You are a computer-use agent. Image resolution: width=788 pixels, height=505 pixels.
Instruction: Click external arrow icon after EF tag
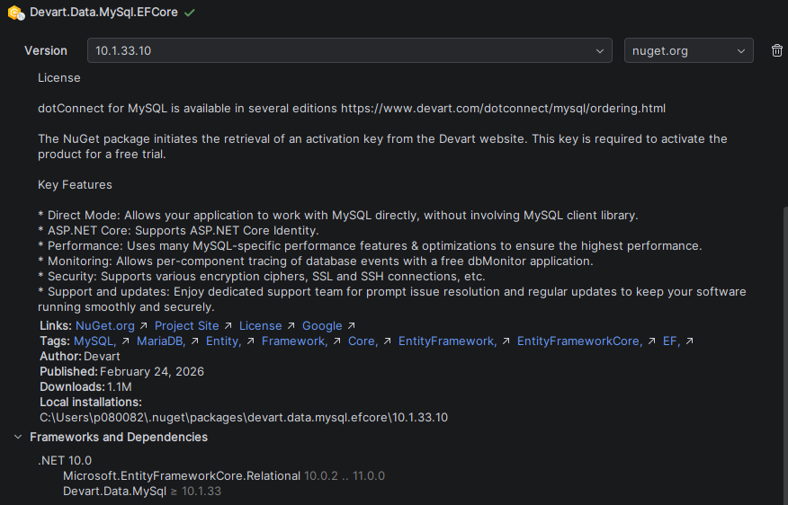coord(689,341)
